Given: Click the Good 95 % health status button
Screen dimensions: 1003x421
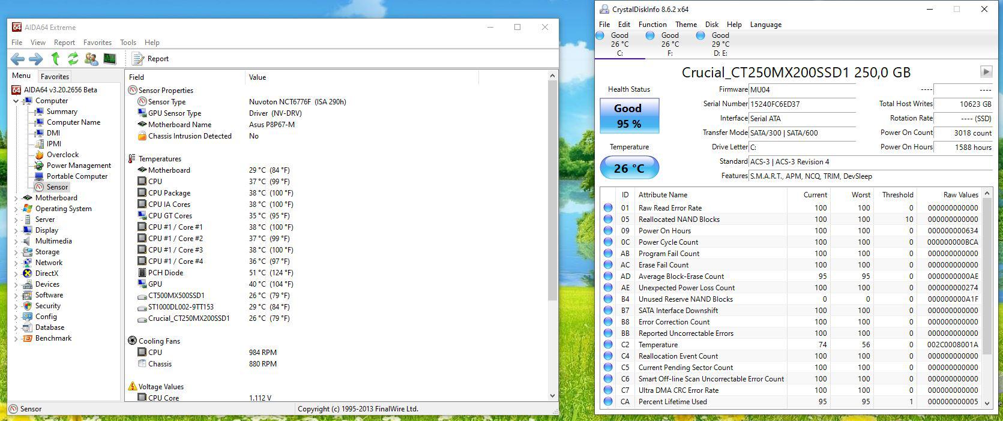Looking at the screenshot, I should point(629,116).
